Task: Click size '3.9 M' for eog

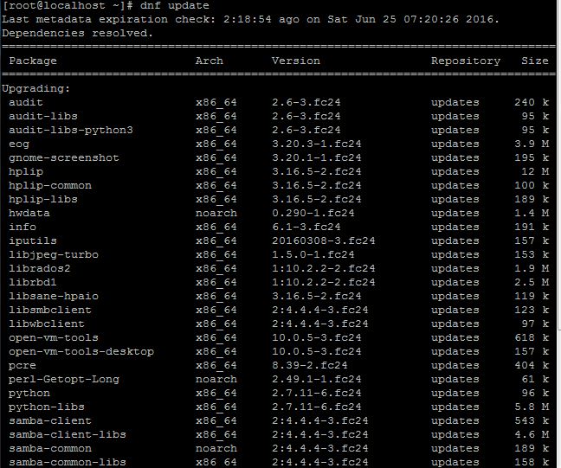Action: 532,144
